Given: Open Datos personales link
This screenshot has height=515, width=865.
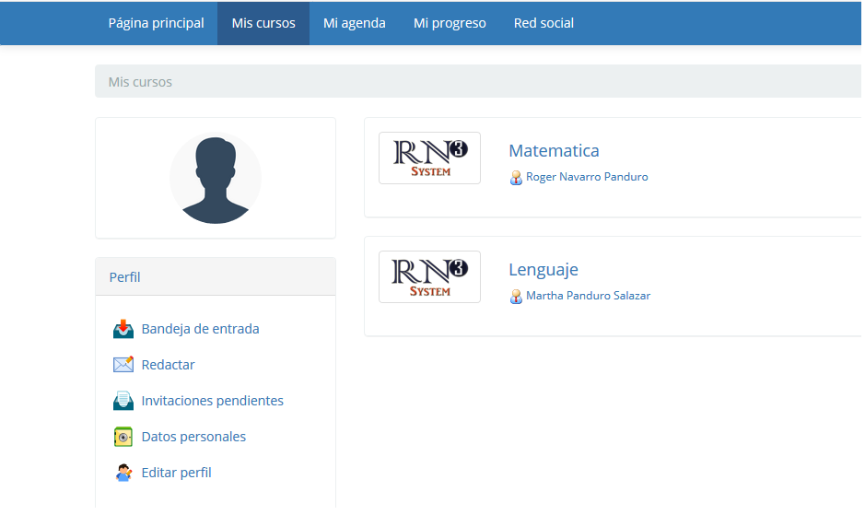Looking at the screenshot, I should tap(193, 437).
